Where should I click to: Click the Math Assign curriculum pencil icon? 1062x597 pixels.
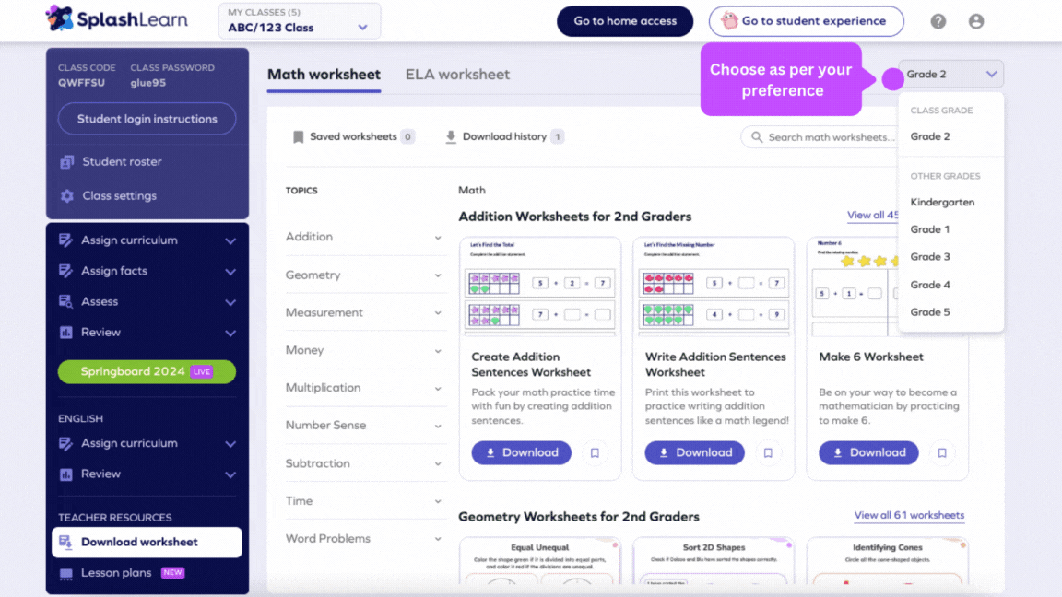[x=65, y=240]
